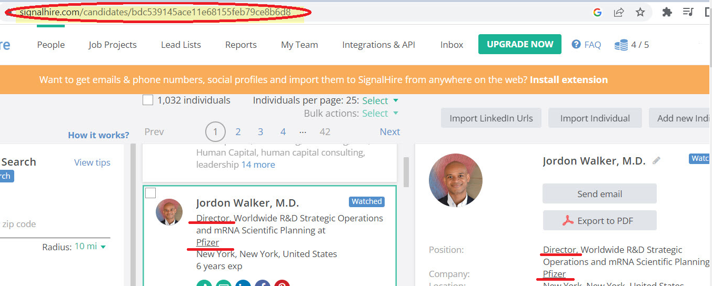Go to results page 4
712x286 pixels.
pos(283,132)
